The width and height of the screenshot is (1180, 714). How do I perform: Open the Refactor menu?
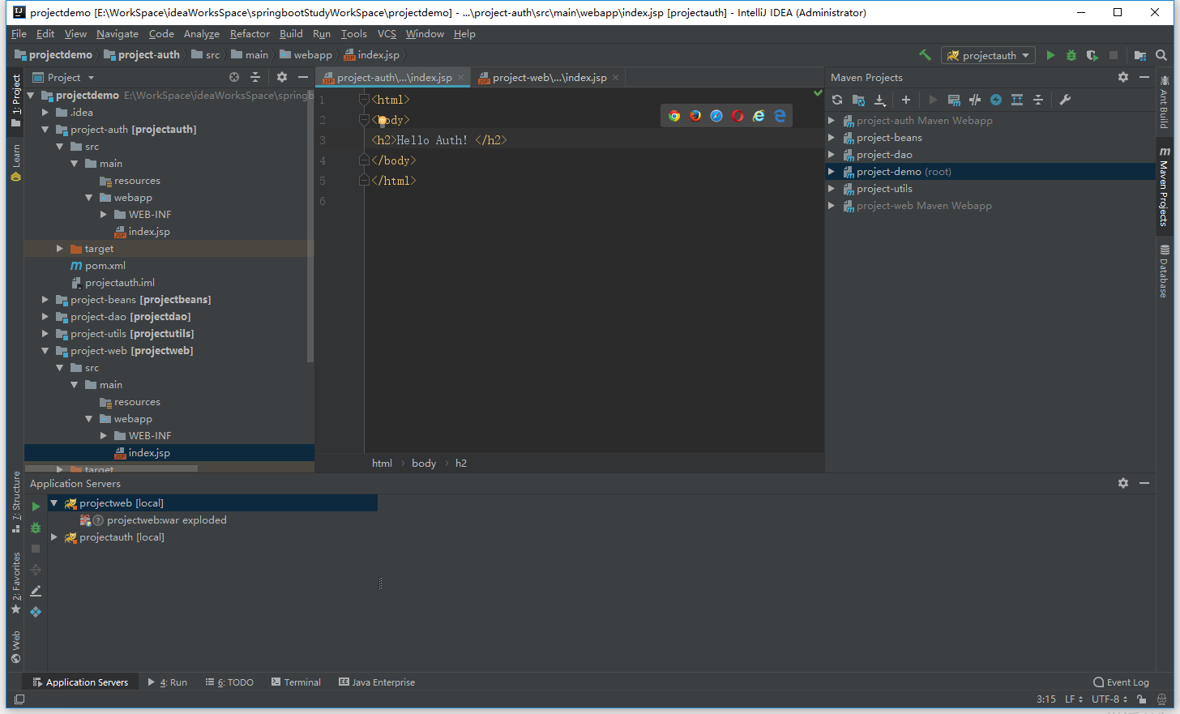tap(250, 34)
